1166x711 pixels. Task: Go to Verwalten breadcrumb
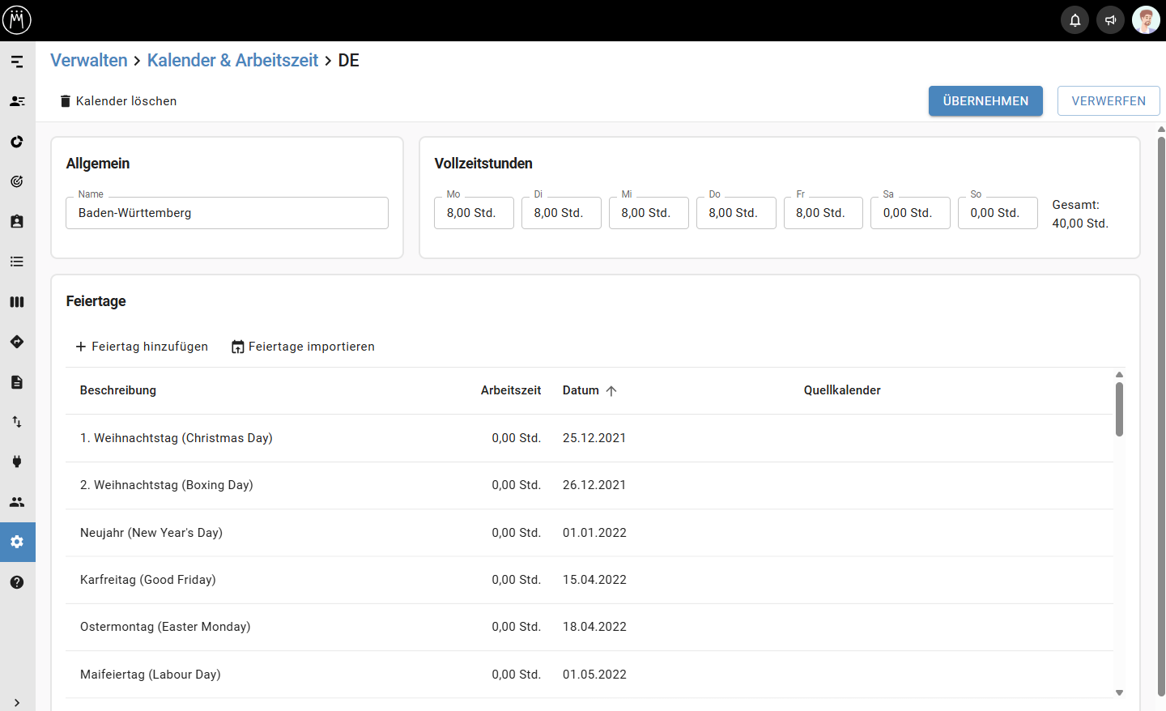(89, 61)
